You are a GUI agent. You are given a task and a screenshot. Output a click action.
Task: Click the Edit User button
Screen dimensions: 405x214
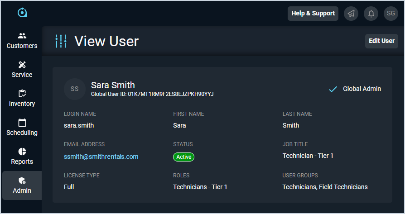[x=381, y=41]
